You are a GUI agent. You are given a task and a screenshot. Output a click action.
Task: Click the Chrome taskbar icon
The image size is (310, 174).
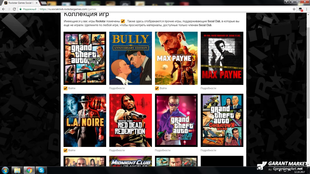[29, 170]
